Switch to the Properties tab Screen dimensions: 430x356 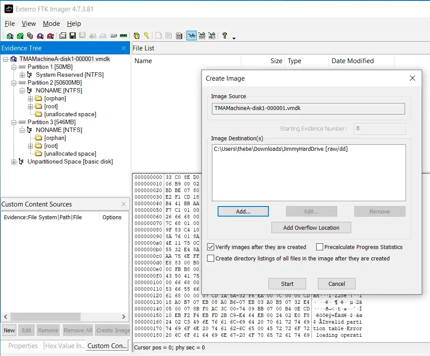pyautogui.click(x=22, y=345)
